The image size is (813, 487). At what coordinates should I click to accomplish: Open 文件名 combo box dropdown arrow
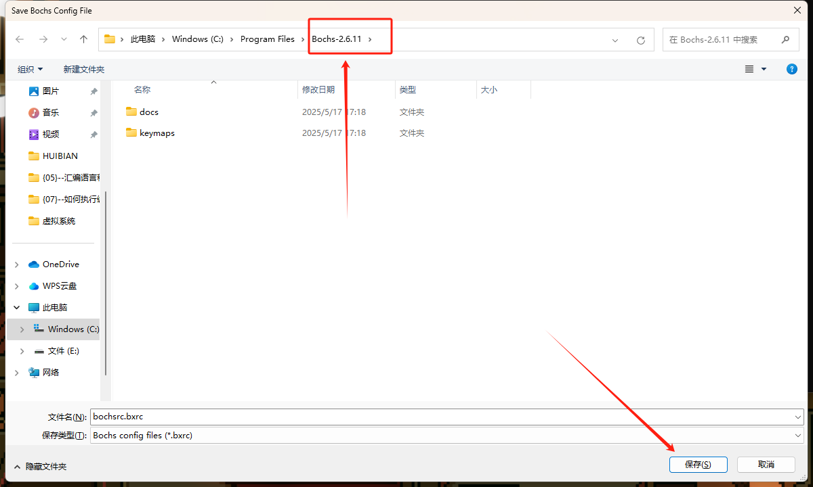(798, 417)
